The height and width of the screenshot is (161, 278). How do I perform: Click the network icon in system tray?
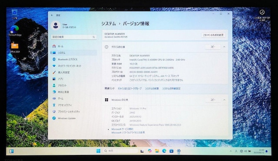242,151
